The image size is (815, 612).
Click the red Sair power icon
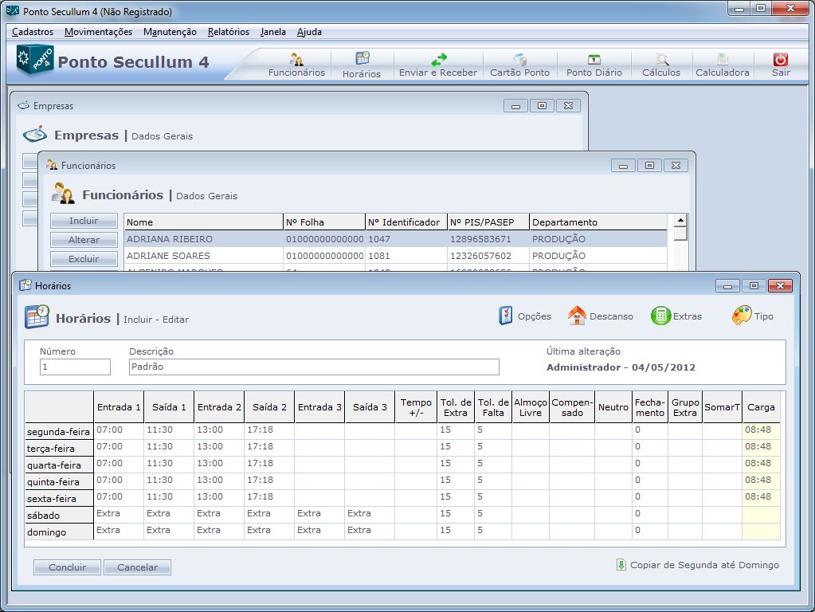pyautogui.click(x=780, y=59)
